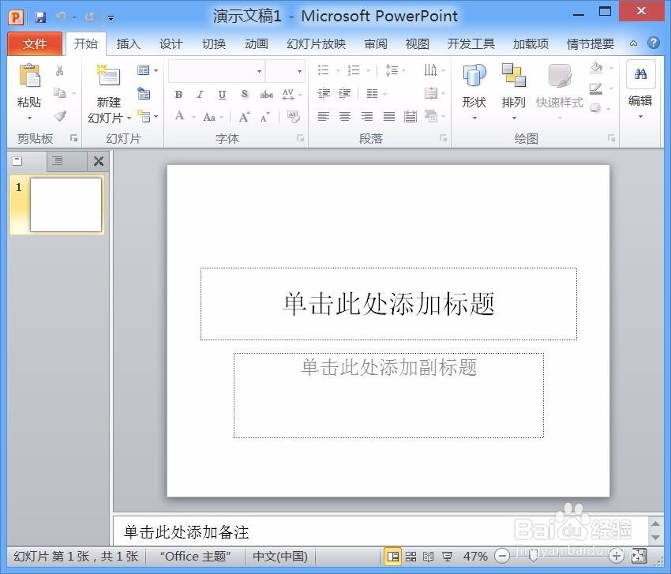Align text left
Viewport: 671px width, 574px height.
pos(324,116)
